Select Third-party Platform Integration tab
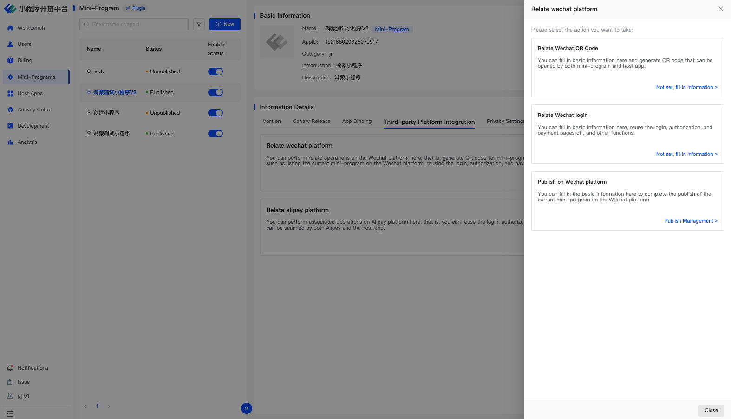The width and height of the screenshot is (731, 419). tap(429, 122)
